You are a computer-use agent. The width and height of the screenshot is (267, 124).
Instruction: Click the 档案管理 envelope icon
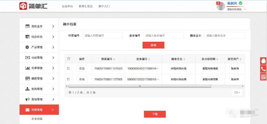(x=27, y=110)
